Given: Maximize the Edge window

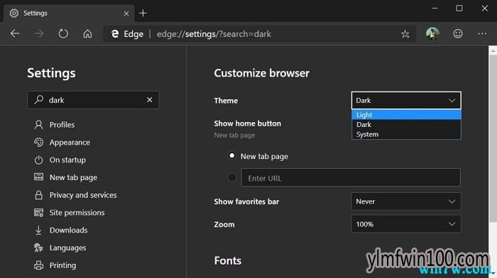Looking at the screenshot, I should [x=459, y=9].
